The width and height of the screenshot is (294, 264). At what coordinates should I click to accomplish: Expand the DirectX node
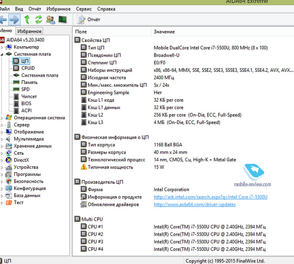tap(2, 161)
